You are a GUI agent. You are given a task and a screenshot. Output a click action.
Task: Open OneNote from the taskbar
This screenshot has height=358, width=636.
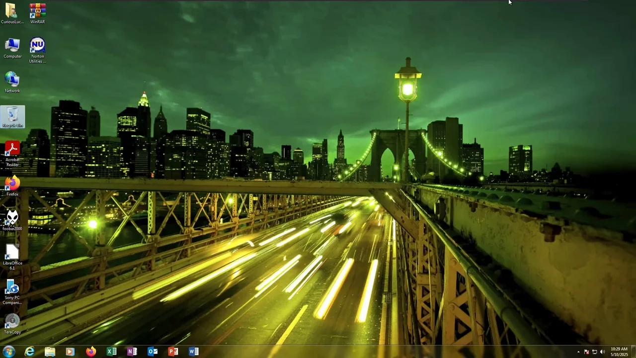pyautogui.click(x=132, y=352)
